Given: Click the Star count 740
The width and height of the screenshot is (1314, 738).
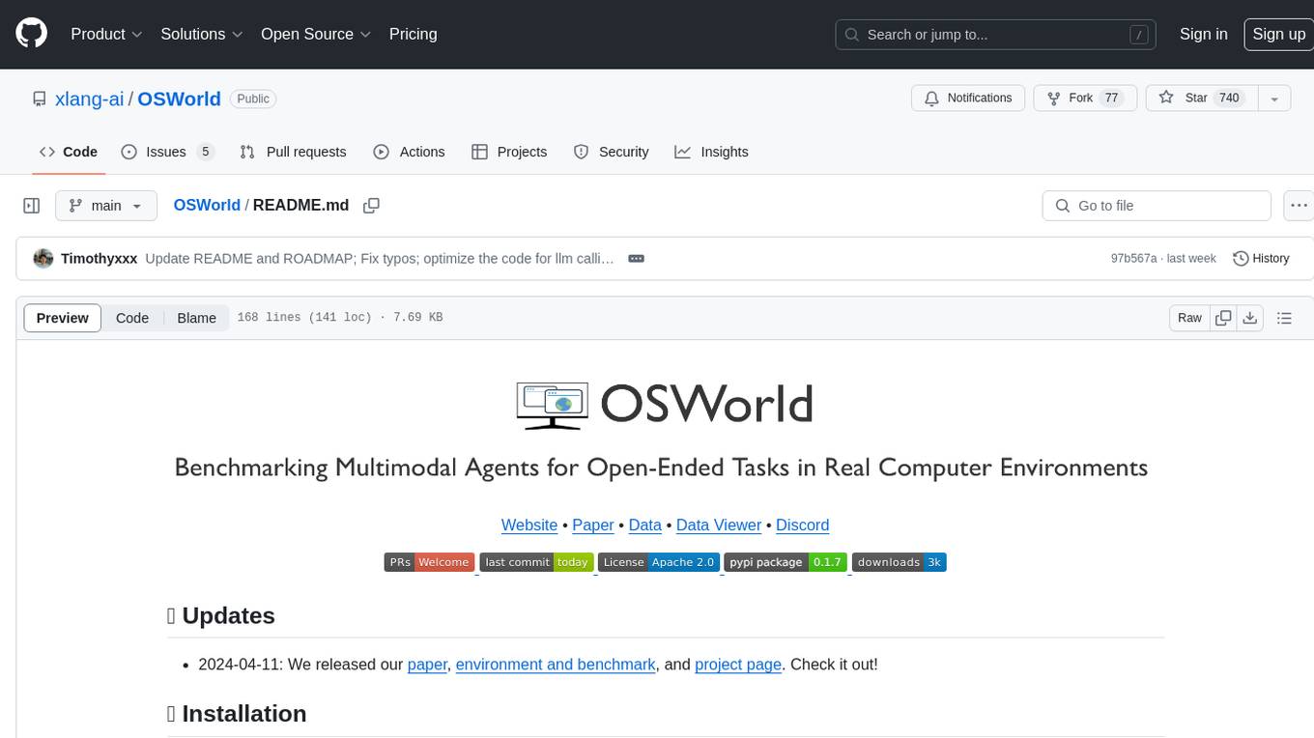Looking at the screenshot, I should coord(1229,98).
